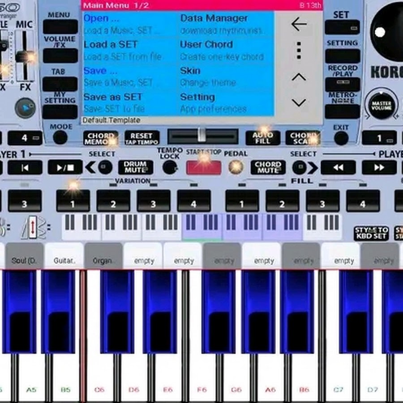The height and width of the screenshot is (403, 403).
Task: Click STYLE TO KBD SET
Action: (x=371, y=233)
